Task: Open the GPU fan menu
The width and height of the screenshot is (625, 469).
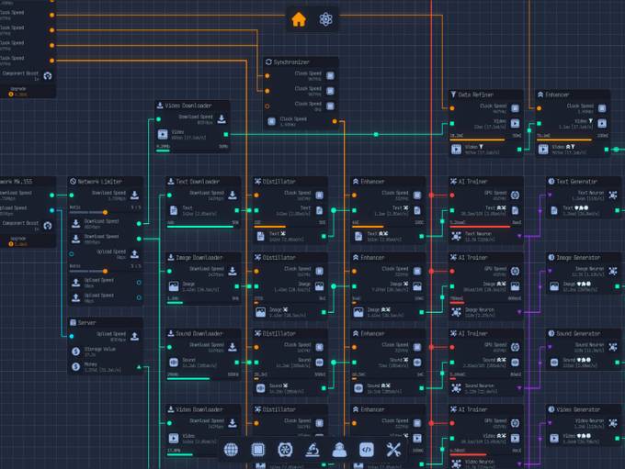Action: 285,450
